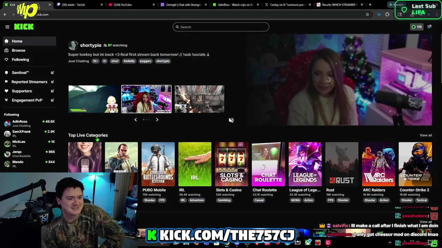Open Sentinel in the sidebar

[29, 73]
